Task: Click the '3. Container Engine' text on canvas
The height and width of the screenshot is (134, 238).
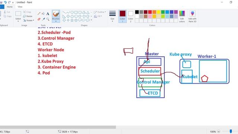Action: 57,67
